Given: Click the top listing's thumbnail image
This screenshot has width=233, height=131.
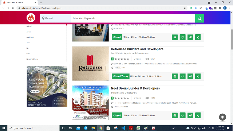Looking at the screenshot, I should coord(91,33).
